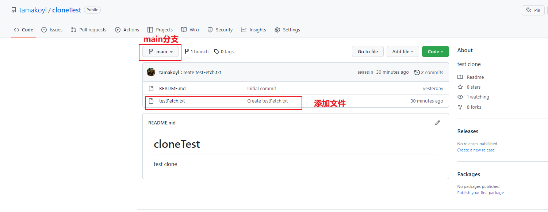Click the 'test clone' text in README body
This screenshot has width=548, height=212.
pos(165,164)
